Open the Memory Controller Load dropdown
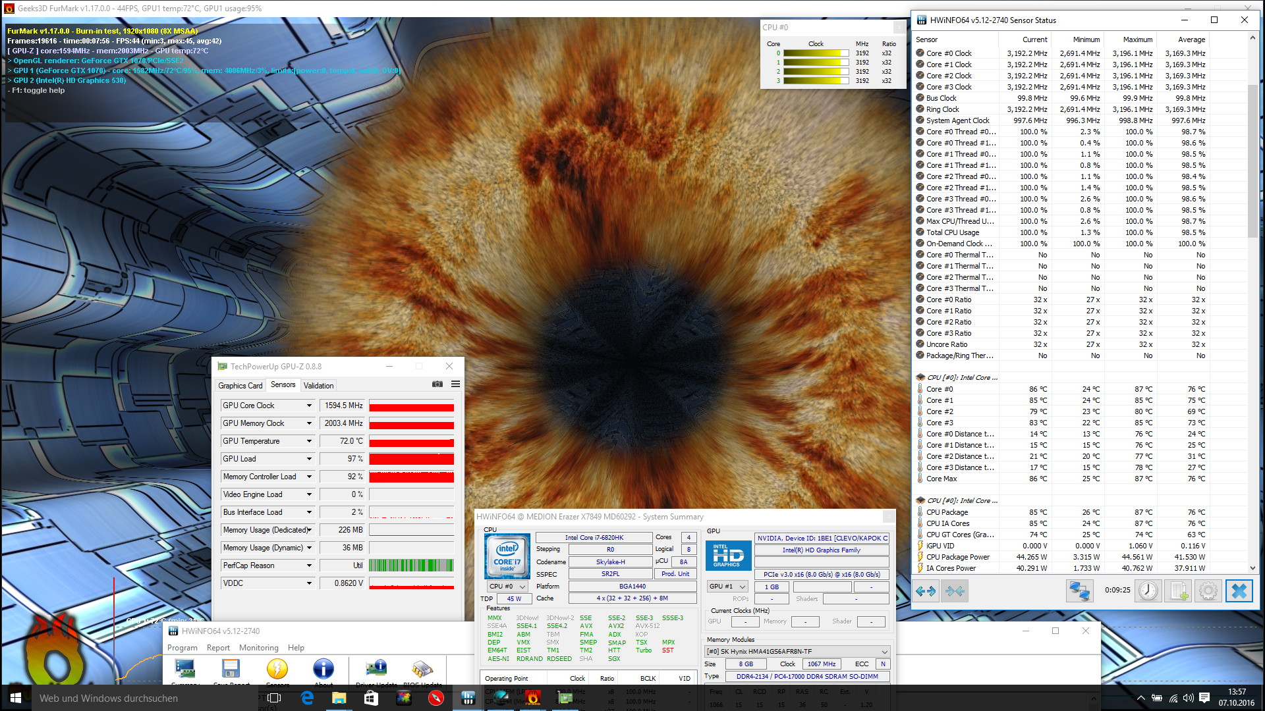The width and height of the screenshot is (1265, 711). pos(309,477)
